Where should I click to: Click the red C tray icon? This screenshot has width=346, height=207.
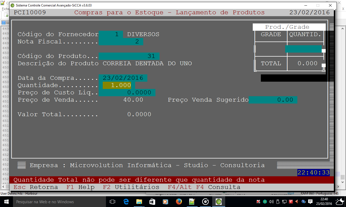click(x=291, y=202)
